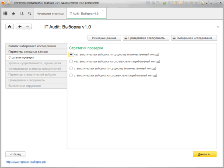Close the IT Audit tab
This screenshot has width=224, height=168.
click(x=103, y=11)
